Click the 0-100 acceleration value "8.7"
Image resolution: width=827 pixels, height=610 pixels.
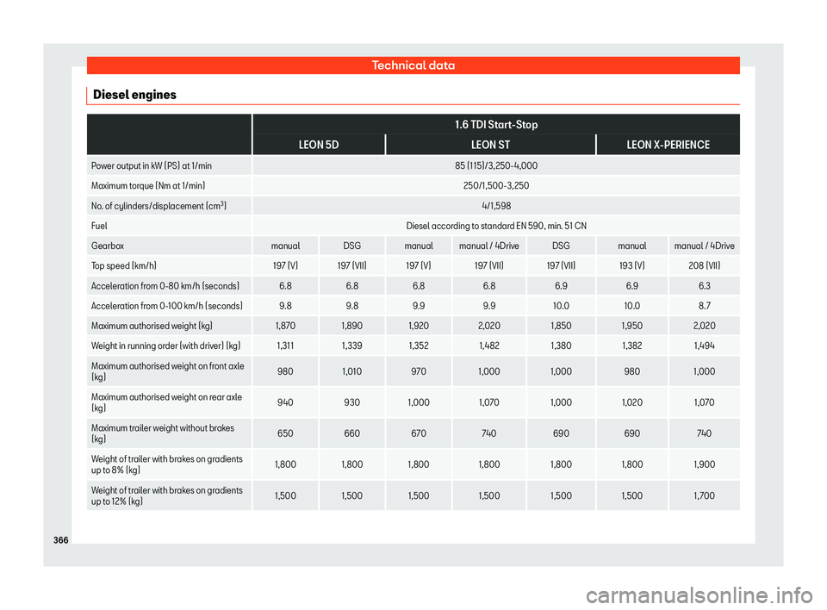(x=704, y=306)
